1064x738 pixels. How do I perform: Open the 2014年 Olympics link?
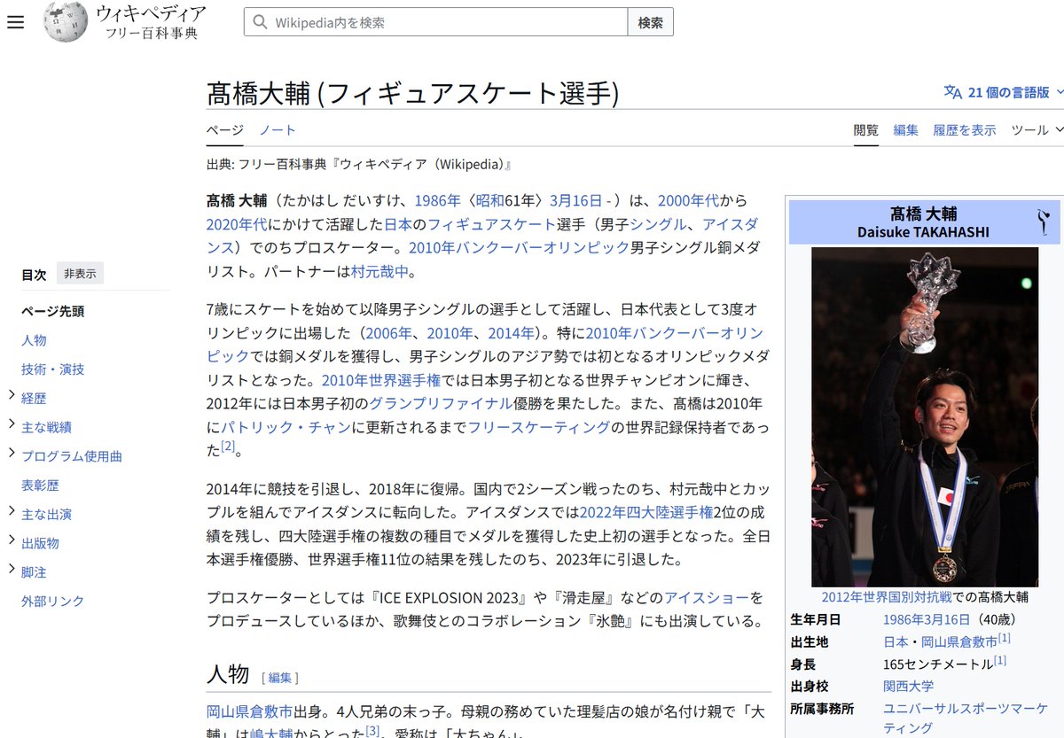click(x=511, y=333)
